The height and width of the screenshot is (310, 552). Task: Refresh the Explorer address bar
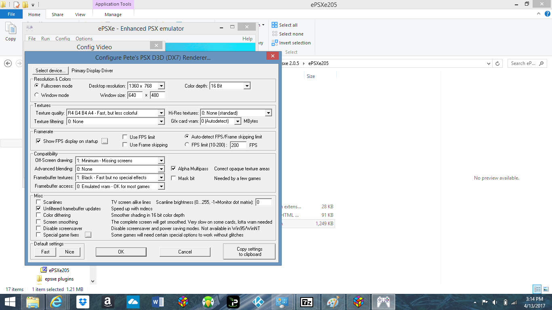[x=497, y=63]
